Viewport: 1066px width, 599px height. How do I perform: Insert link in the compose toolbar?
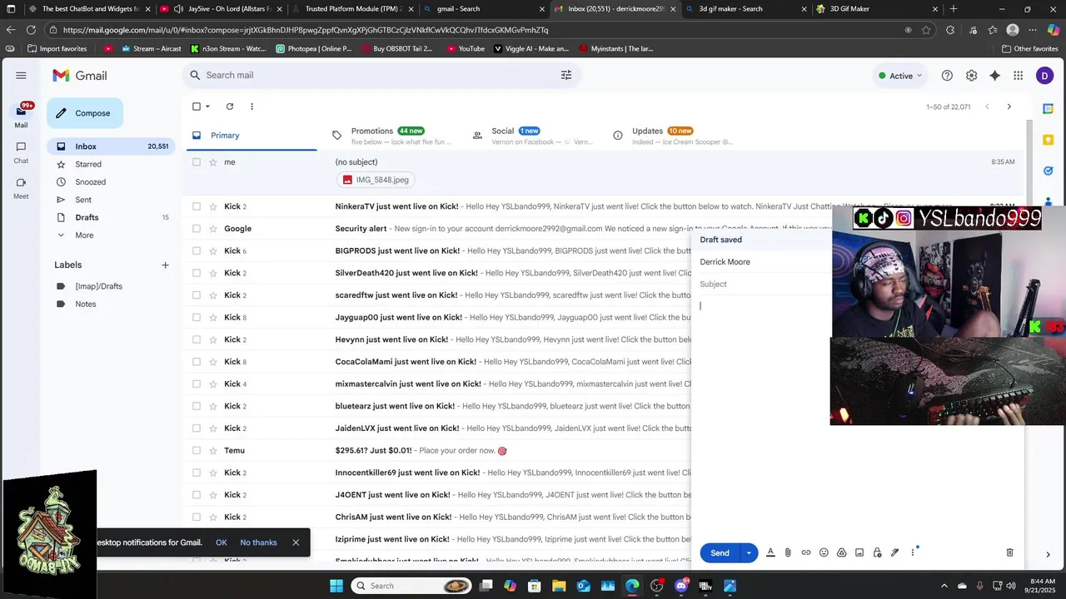click(806, 552)
